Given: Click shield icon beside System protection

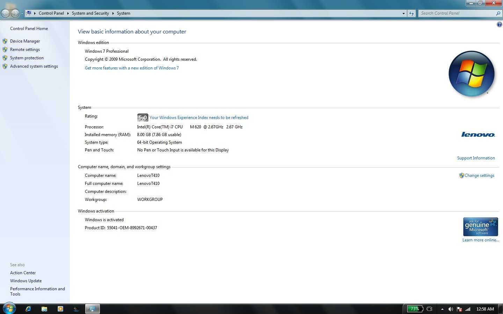Looking at the screenshot, I should tap(5, 58).
